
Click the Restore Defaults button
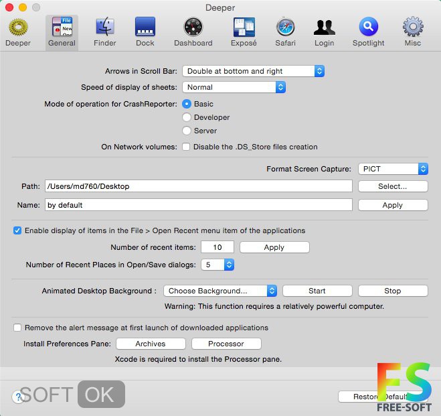click(x=383, y=397)
